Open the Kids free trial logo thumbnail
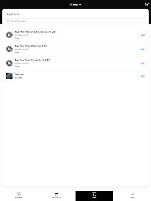 9,49
